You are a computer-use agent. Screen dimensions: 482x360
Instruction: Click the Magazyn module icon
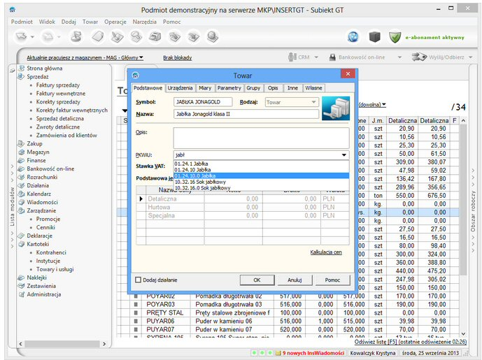click(x=21, y=152)
